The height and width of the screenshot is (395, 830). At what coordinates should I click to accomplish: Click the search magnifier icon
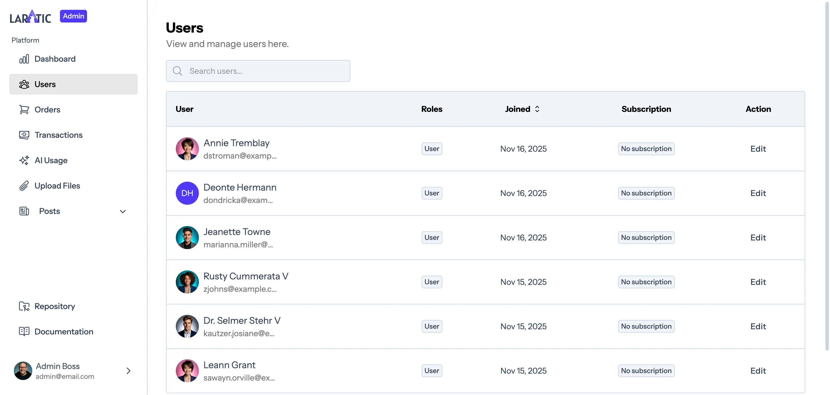[x=177, y=71]
